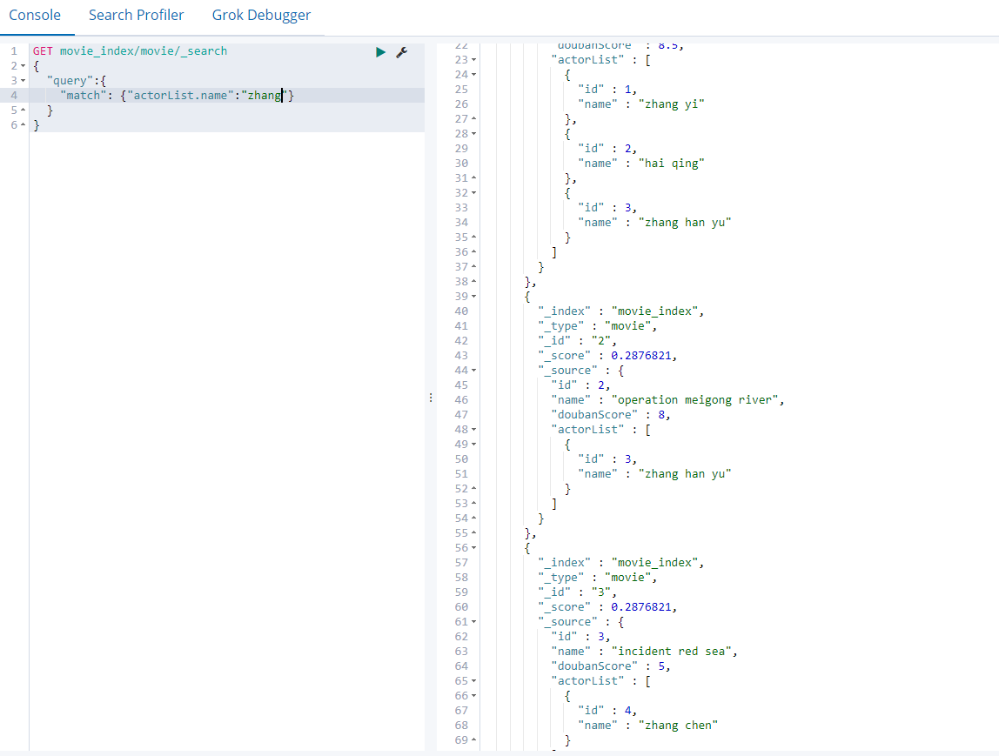Screen dimensions: 999x756
Task: Collapse the fold at response line 49
Action: tap(474, 445)
